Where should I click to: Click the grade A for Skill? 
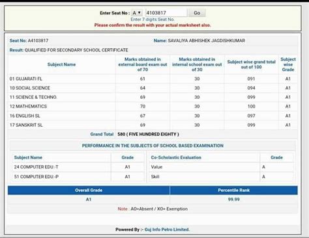(263, 177)
